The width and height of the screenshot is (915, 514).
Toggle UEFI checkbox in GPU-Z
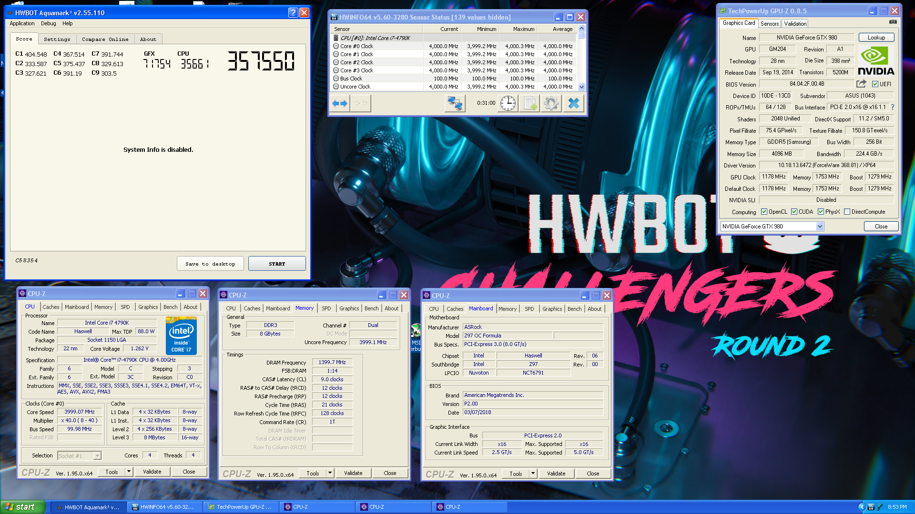click(875, 84)
